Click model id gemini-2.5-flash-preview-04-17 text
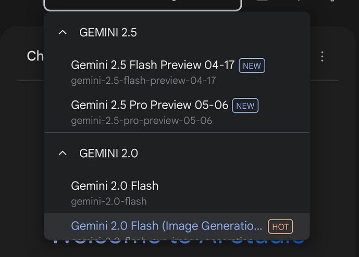 point(143,81)
